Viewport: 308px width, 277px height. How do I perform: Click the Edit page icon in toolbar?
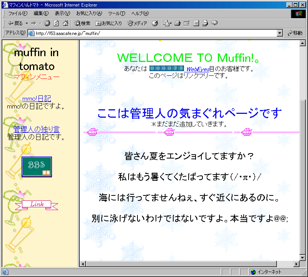[187, 23]
